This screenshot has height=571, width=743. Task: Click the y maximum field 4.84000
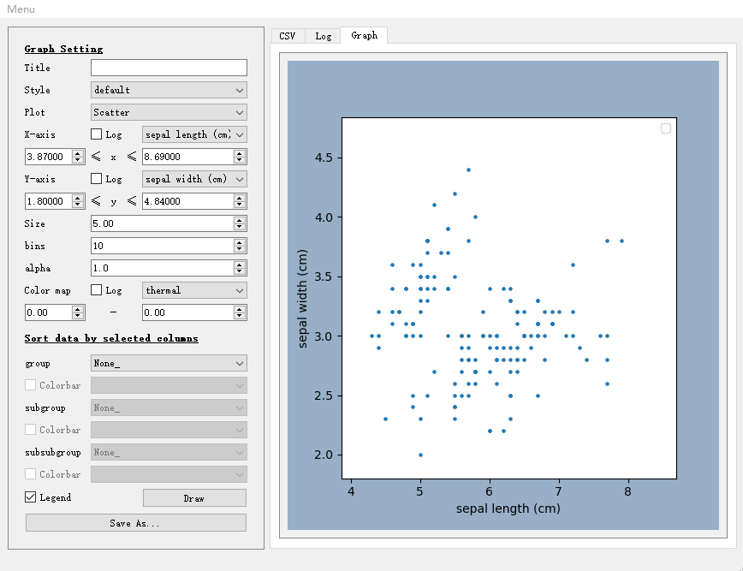(x=194, y=201)
